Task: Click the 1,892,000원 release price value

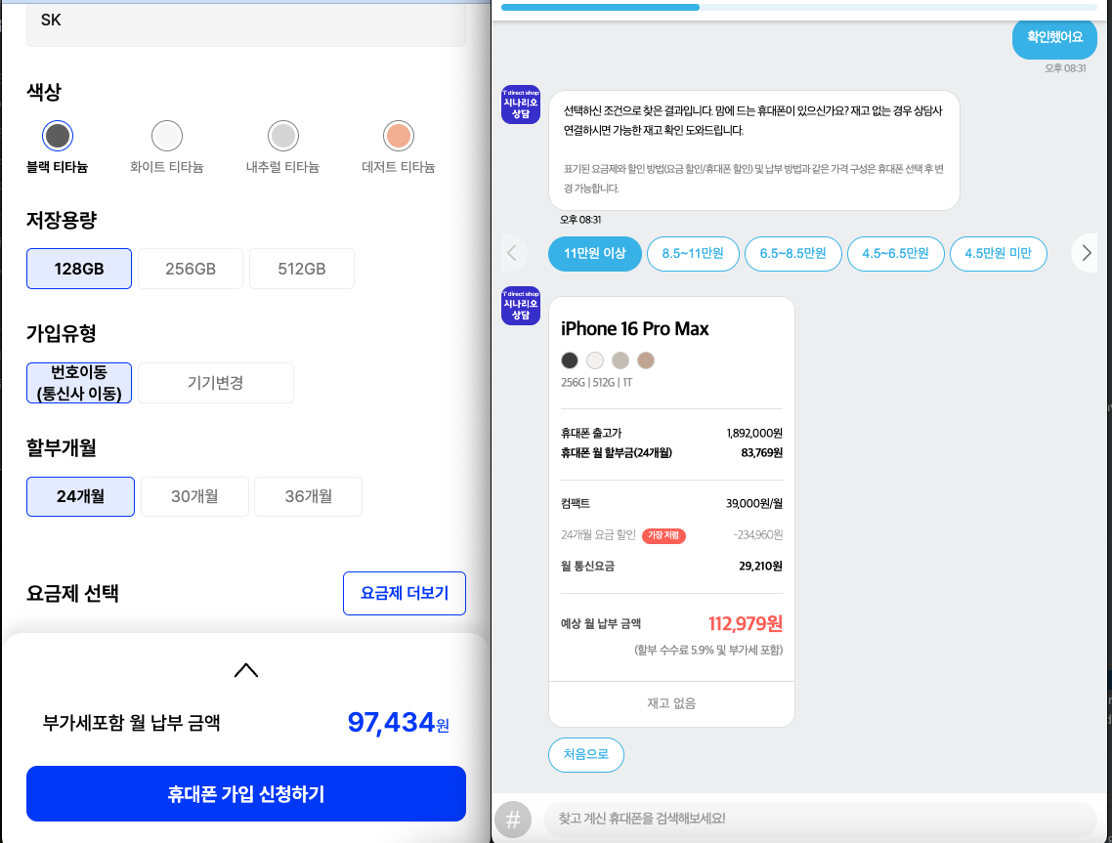Action: point(754,433)
